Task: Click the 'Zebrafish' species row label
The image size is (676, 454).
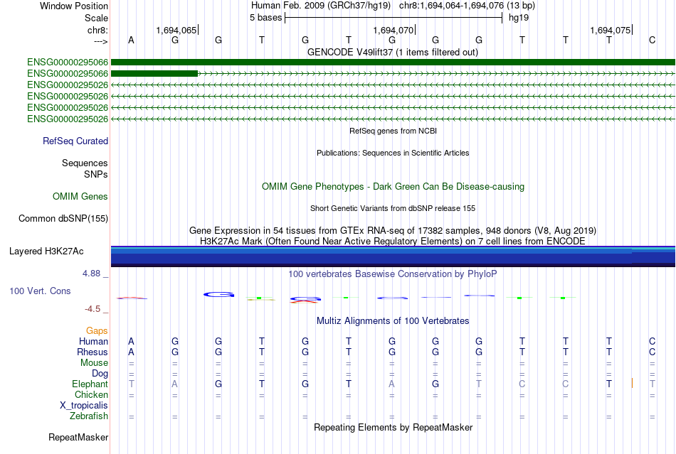Action: [88, 416]
